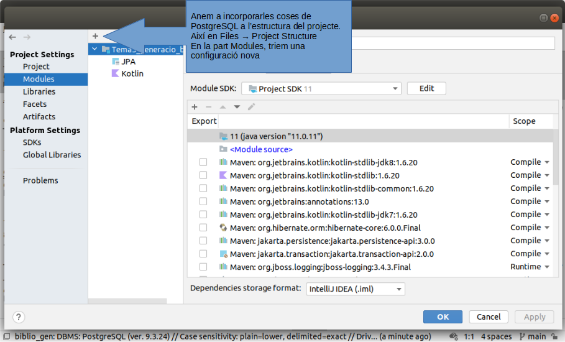565x342 pixels.
Task: Click the jakarta.transaction-api library icon
Action: coord(223,254)
